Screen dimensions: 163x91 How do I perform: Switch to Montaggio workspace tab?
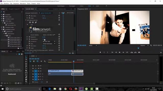pyautogui.click(x=72, y=6)
